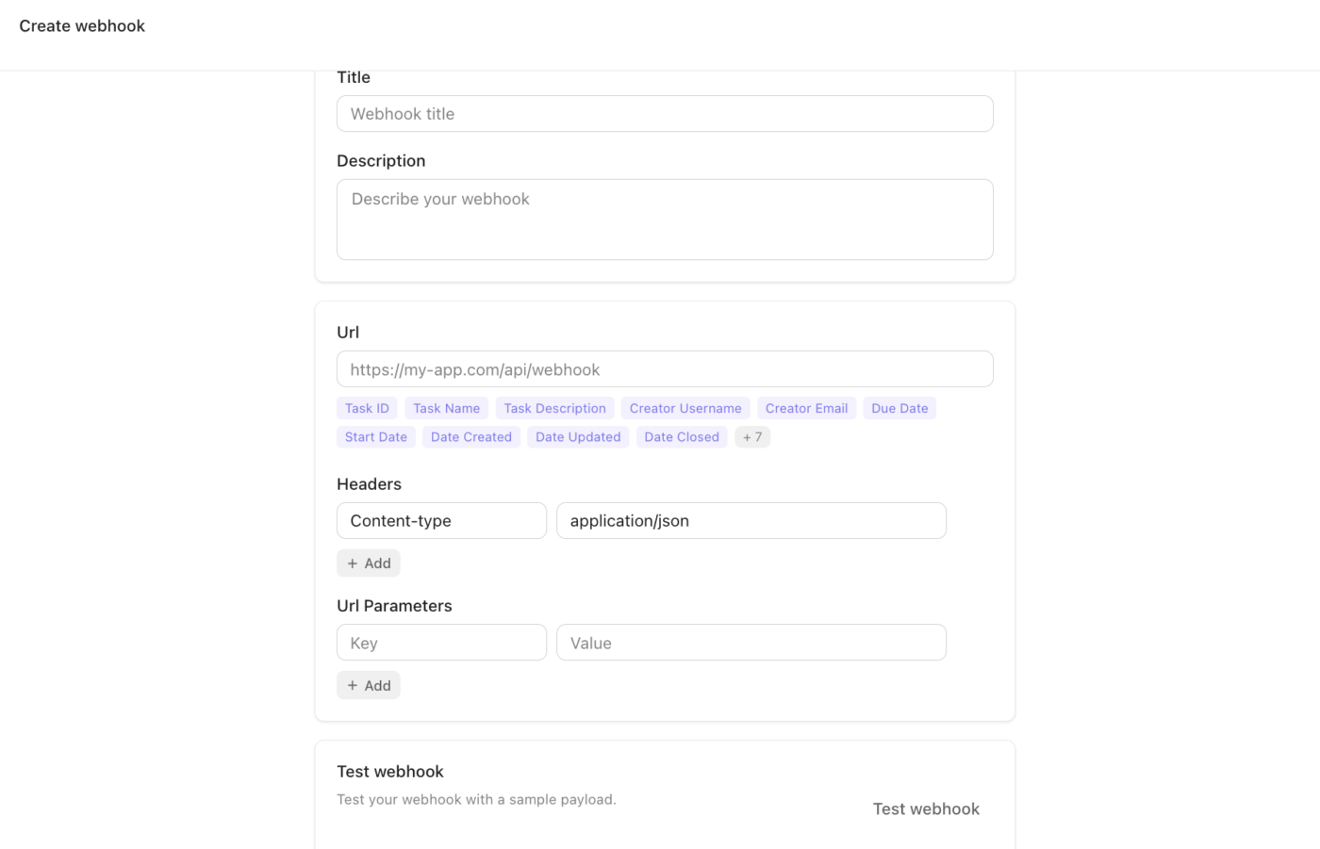This screenshot has width=1320, height=849.
Task: Add a new URL parameter row
Action: point(368,685)
